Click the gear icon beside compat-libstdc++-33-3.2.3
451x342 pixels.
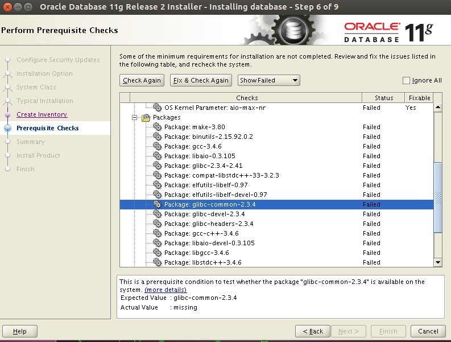point(157,175)
